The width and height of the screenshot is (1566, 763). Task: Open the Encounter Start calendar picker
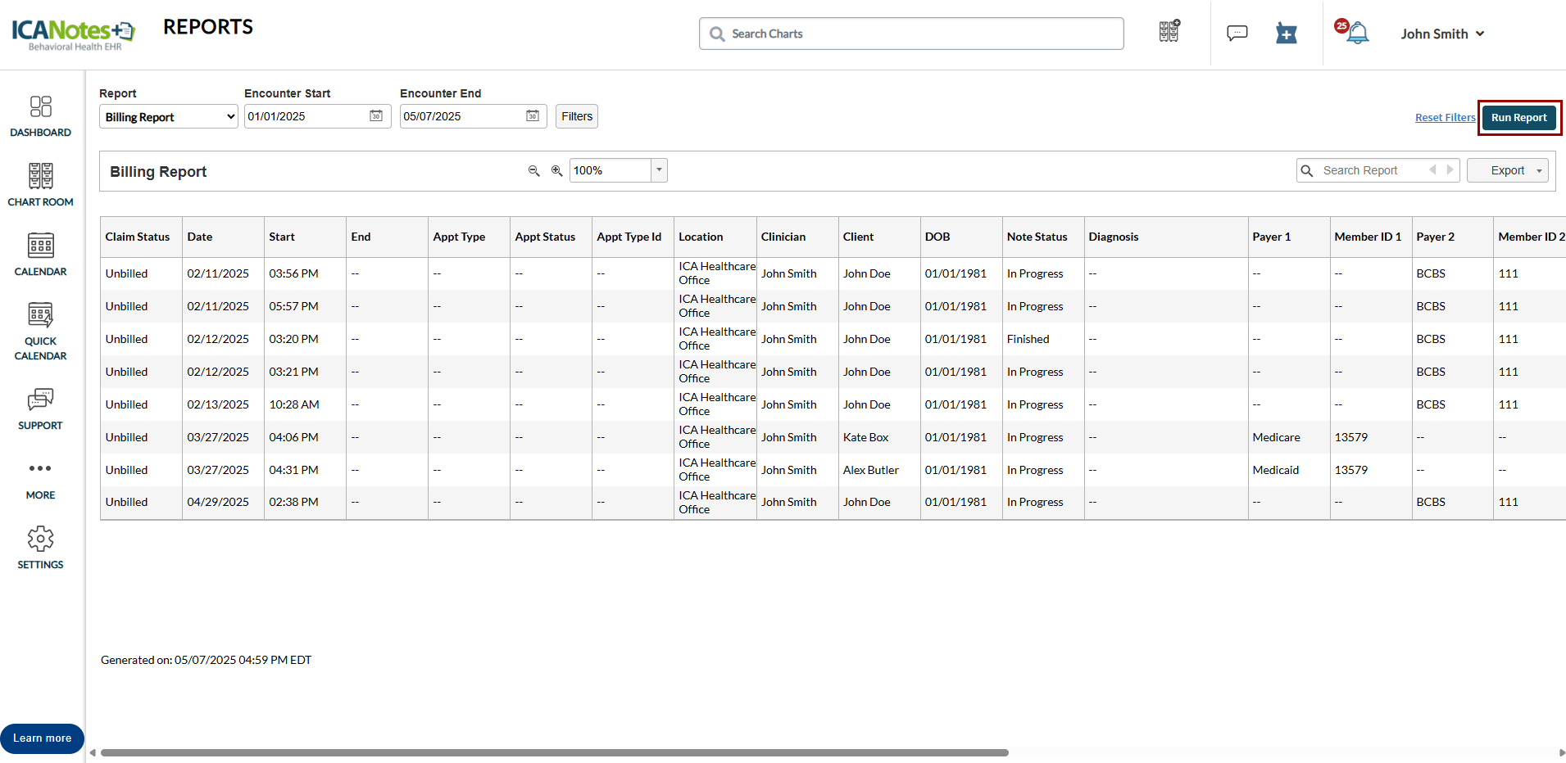point(376,116)
